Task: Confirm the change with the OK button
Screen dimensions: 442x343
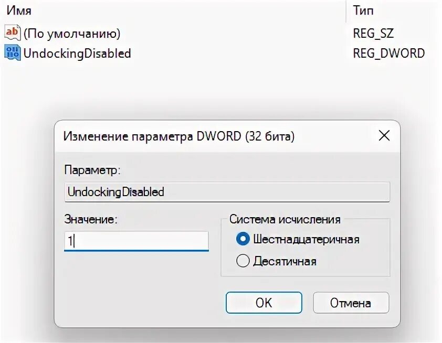Action: [264, 303]
